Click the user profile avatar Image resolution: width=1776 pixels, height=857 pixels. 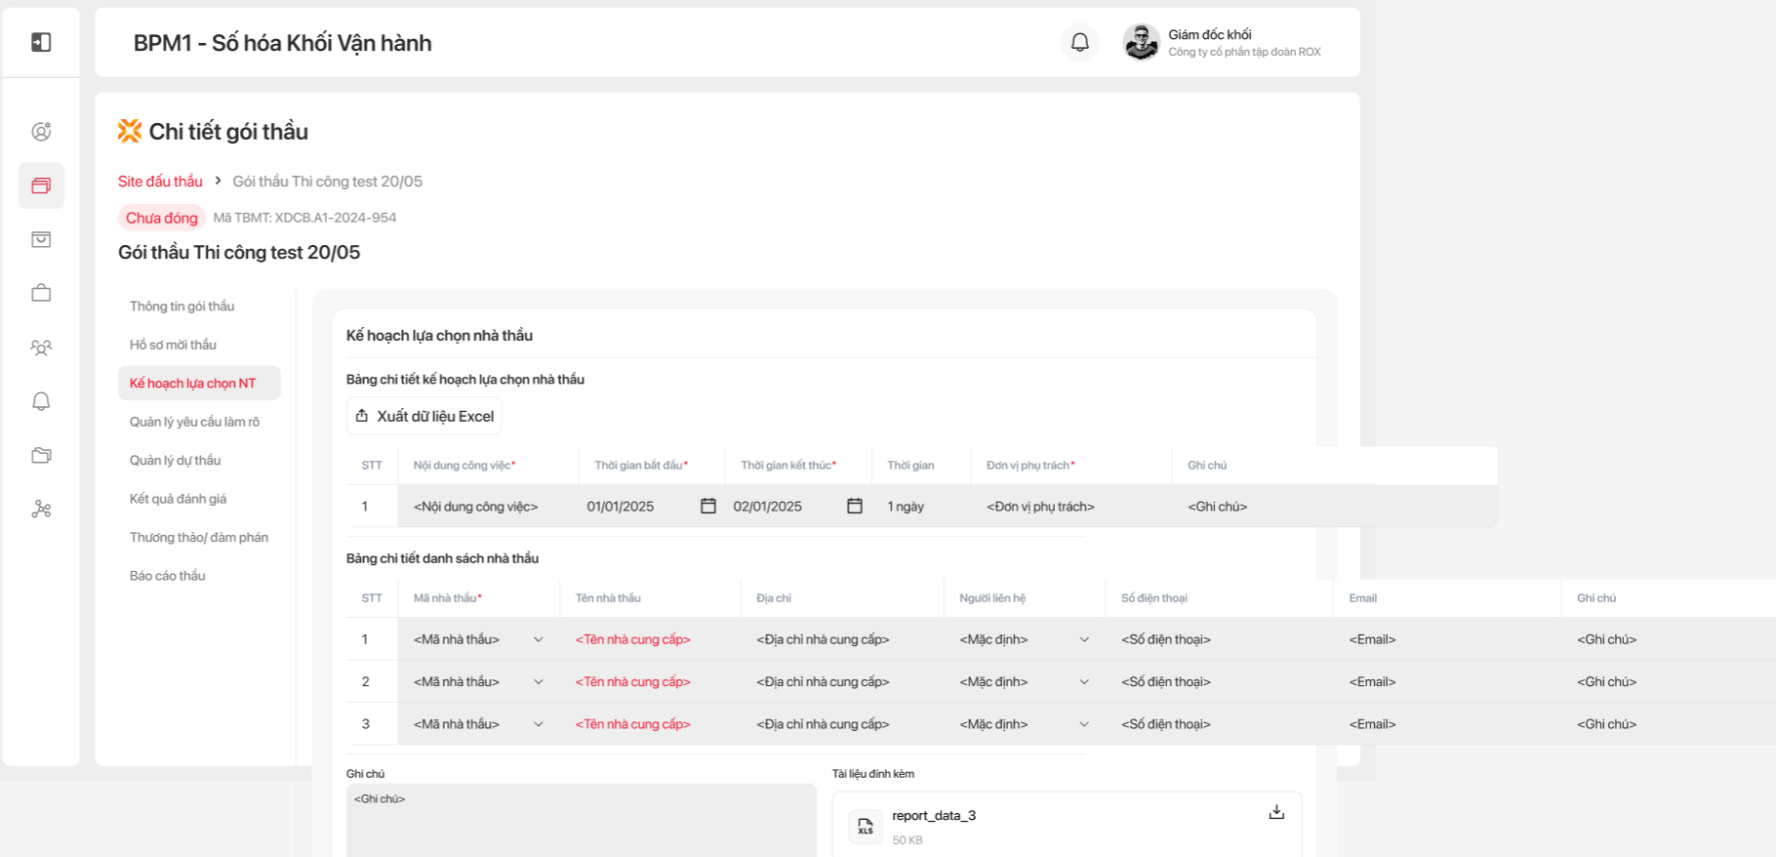click(1140, 42)
